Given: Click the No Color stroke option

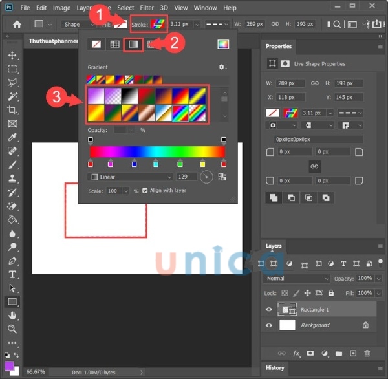Looking at the screenshot, I should [x=95, y=45].
